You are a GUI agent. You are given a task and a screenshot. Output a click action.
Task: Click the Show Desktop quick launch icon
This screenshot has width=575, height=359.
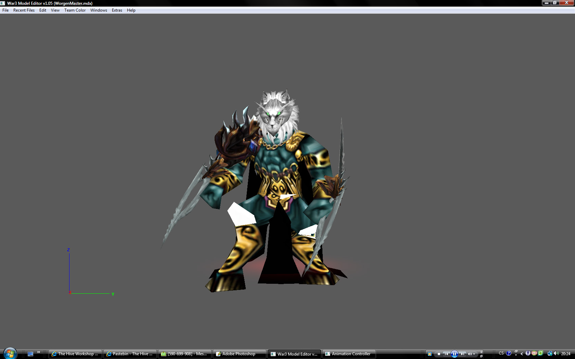click(x=30, y=354)
